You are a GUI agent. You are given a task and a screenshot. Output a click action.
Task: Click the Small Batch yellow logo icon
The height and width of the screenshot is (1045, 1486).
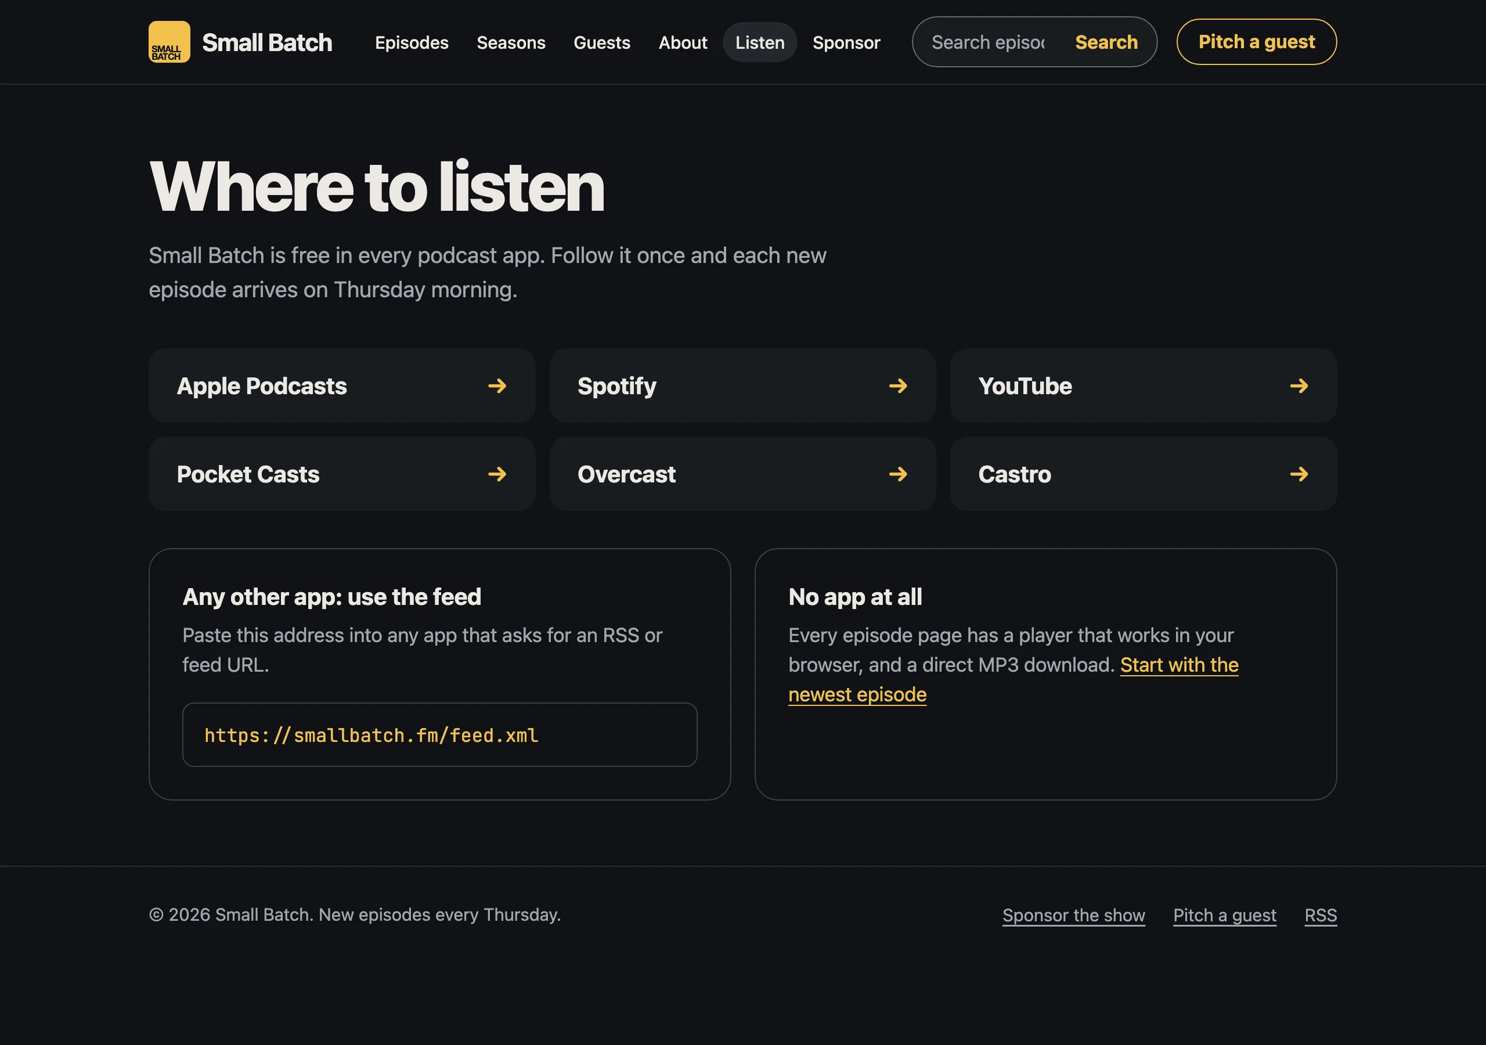tap(169, 42)
